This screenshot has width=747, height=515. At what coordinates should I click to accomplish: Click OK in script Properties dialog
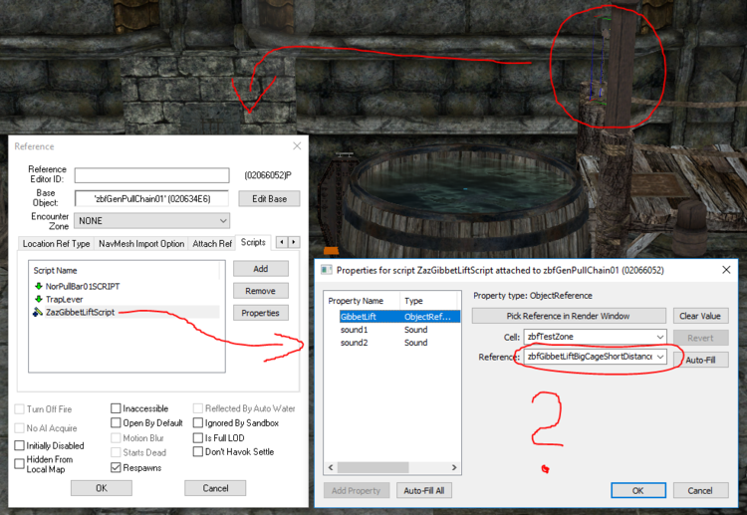638,490
